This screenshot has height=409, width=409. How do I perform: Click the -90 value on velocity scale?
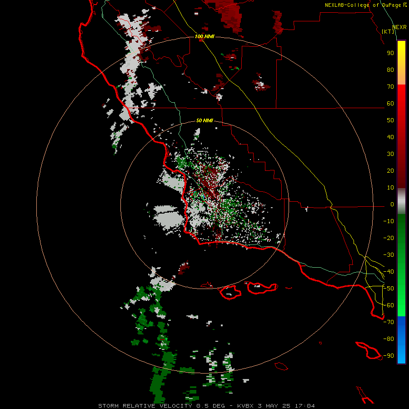389,356
